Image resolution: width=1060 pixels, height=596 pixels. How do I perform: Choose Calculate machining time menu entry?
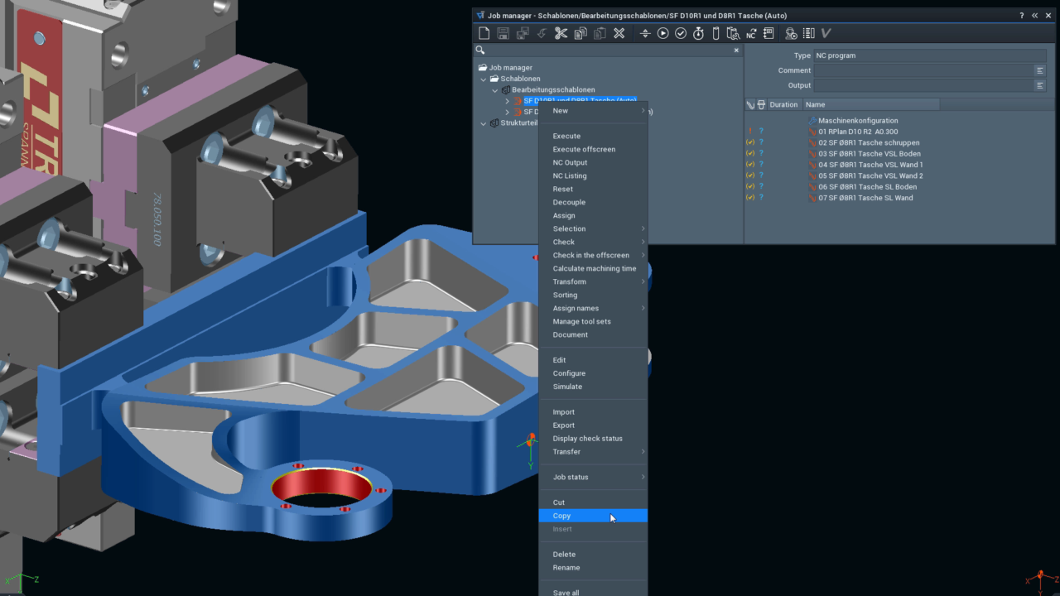point(593,268)
